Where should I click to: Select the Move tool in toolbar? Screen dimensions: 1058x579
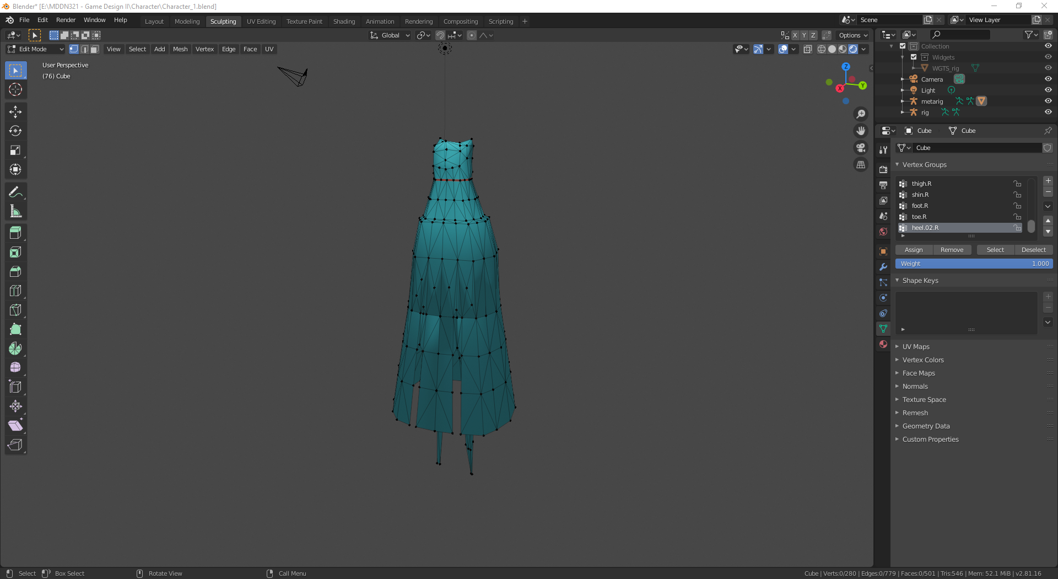click(15, 112)
